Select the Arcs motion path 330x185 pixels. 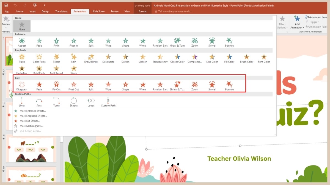39,102
